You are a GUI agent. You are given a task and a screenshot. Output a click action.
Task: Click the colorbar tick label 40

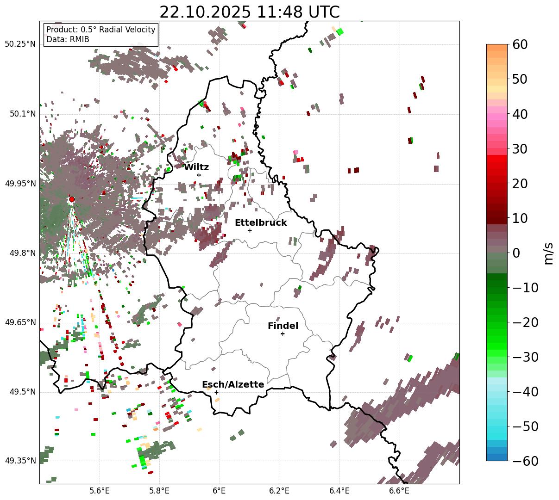pos(519,114)
